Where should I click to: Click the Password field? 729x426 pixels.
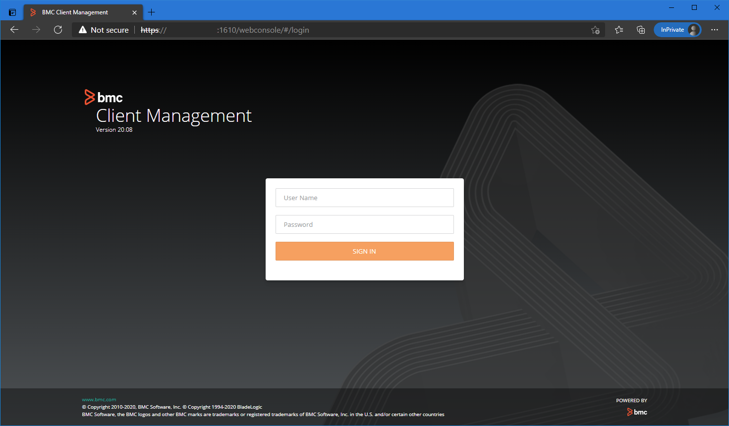tap(364, 224)
